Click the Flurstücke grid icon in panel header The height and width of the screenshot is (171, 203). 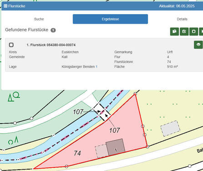click(x=5, y=6)
